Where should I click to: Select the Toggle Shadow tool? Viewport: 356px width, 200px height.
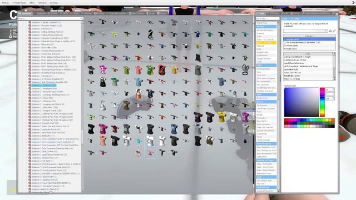(x=266, y=58)
